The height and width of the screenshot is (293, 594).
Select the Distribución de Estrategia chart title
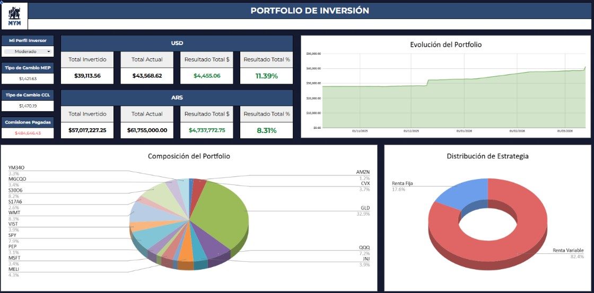click(487, 156)
